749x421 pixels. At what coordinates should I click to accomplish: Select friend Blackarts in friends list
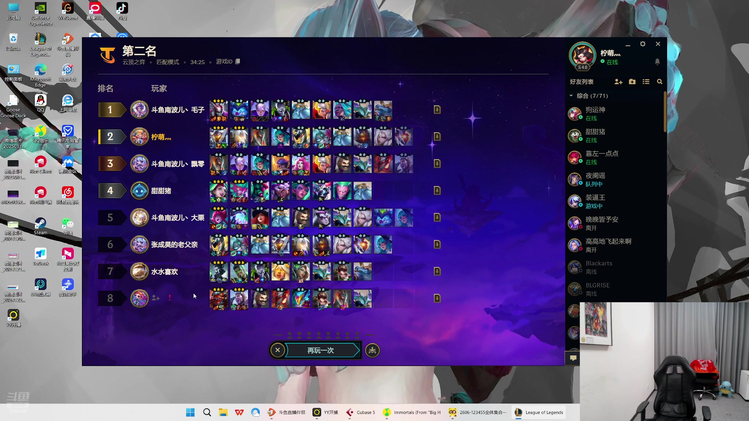[x=615, y=267]
